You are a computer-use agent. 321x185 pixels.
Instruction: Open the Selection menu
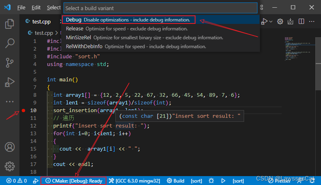(54, 8)
